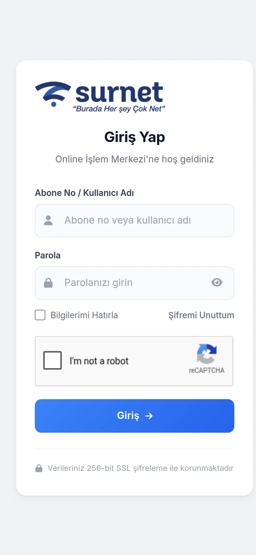
Task: Click the Giriş Yap heading
Action: pos(135,137)
